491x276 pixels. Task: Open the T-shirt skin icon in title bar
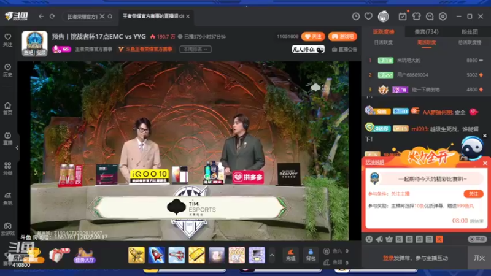coord(416,17)
